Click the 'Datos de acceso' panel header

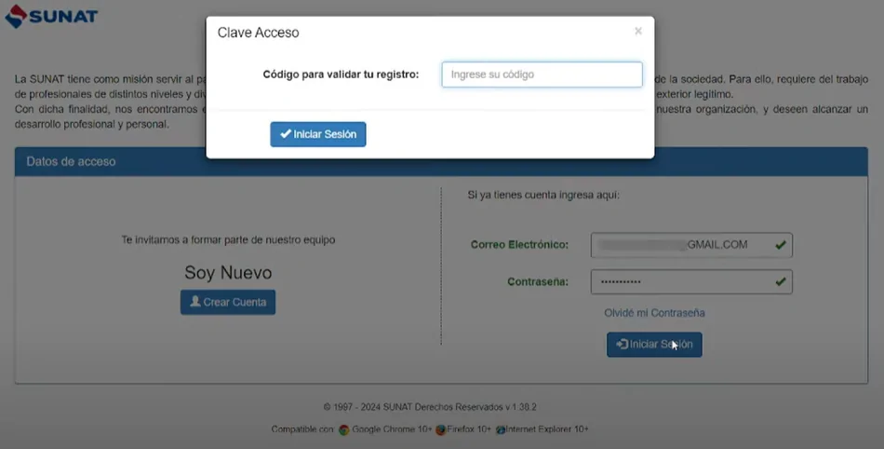tap(71, 161)
